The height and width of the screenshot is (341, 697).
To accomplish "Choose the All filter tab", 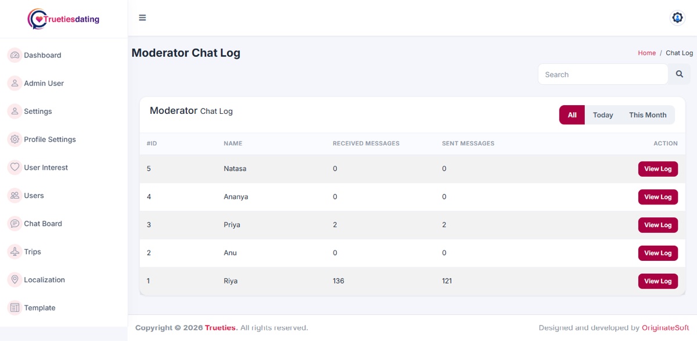I will point(572,115).
